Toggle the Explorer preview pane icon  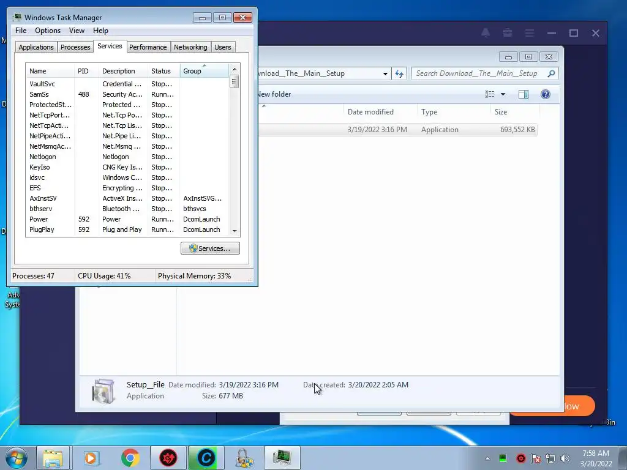(524, 94)
